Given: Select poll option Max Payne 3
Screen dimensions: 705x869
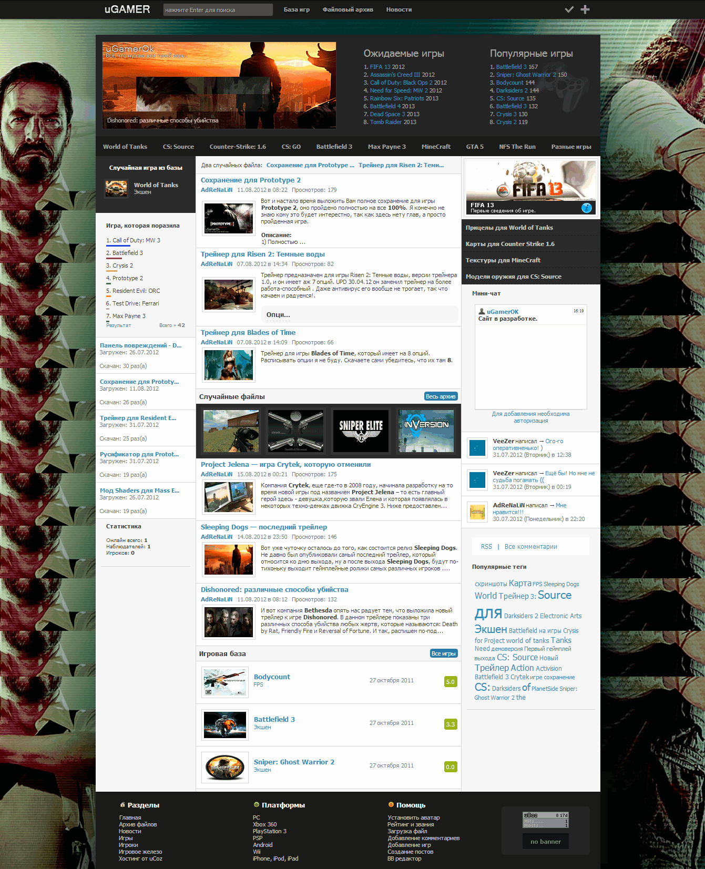Looking at the screenshot, I should [129, 316].
